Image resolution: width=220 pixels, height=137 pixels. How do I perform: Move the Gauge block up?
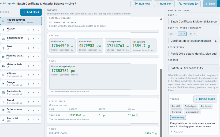pos(28,84)
